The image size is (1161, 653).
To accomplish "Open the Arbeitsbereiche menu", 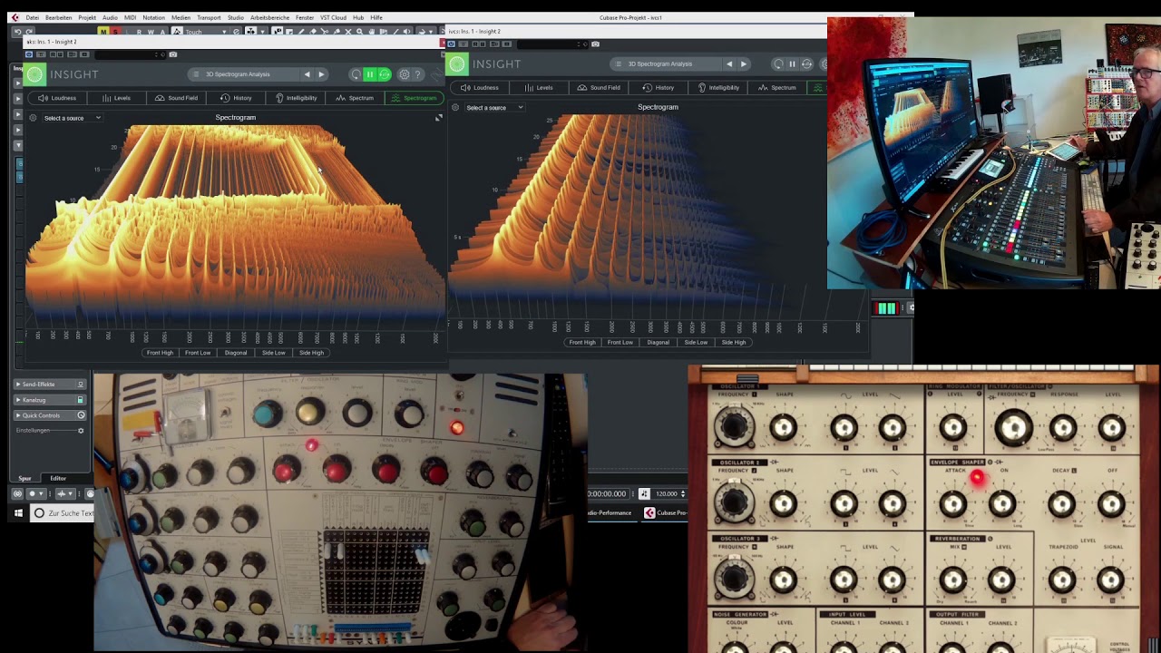I will [270, 17].
